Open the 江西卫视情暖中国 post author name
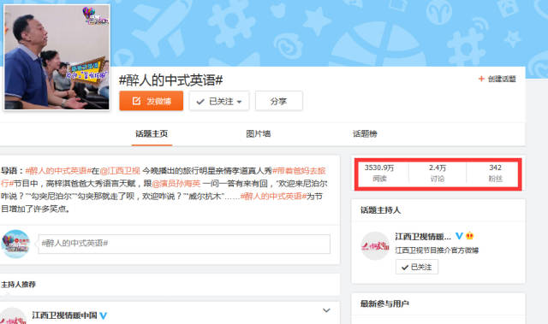 [65, 315]
